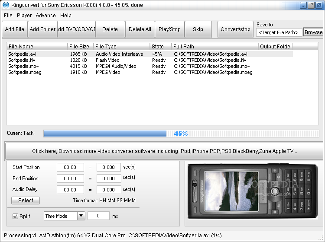Minimize the Kingconvert window
The width and height of the screenshot is (325, 242).
(303, 5)
